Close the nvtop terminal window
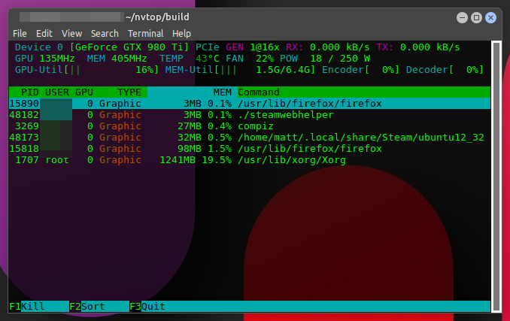510x321 pixels. [x=490, y=17]
